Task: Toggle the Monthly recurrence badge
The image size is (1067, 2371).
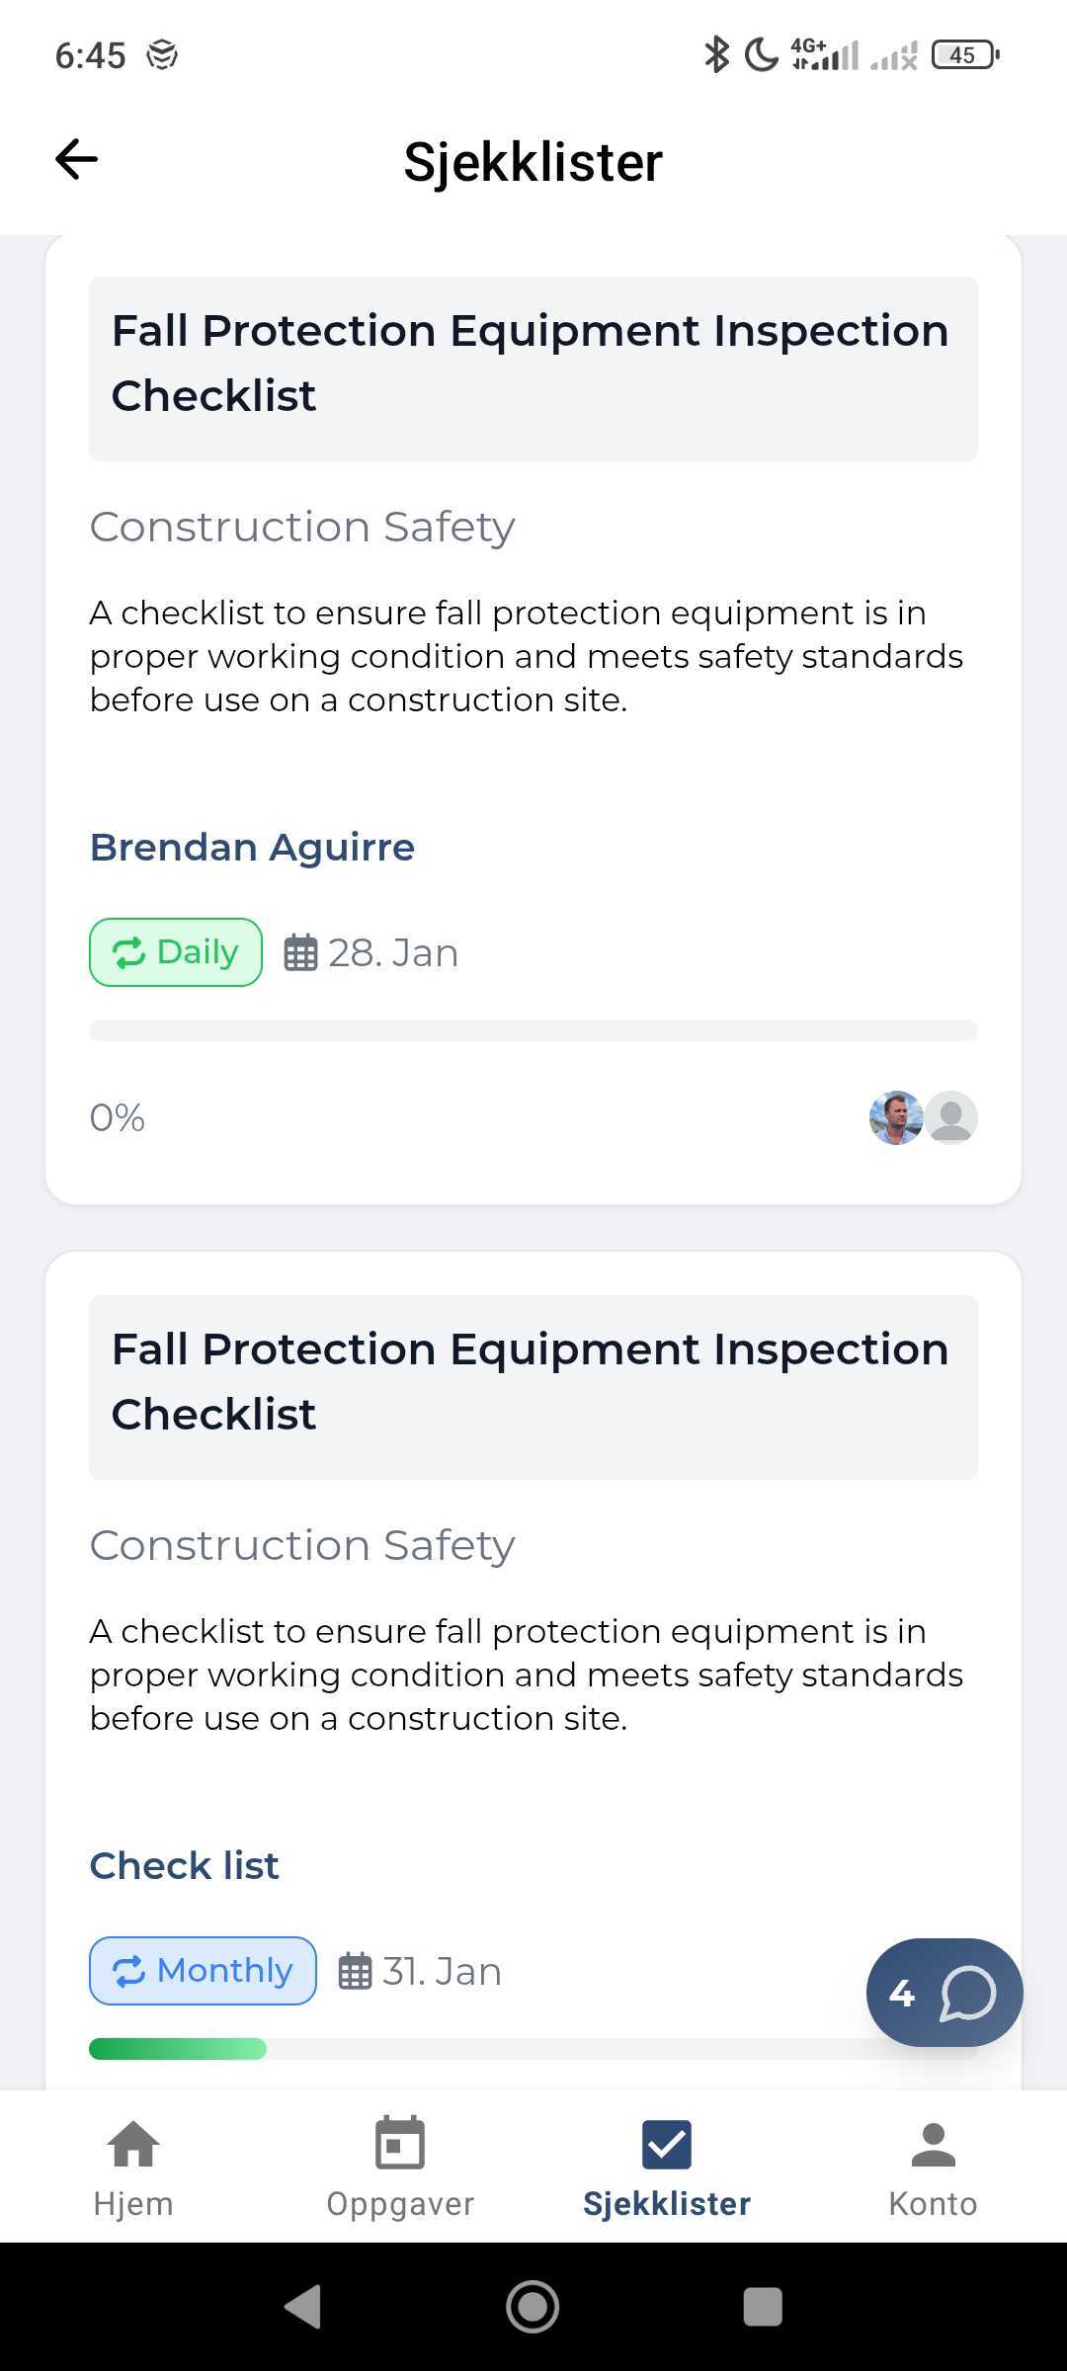Action: [x=203, y=1970]
